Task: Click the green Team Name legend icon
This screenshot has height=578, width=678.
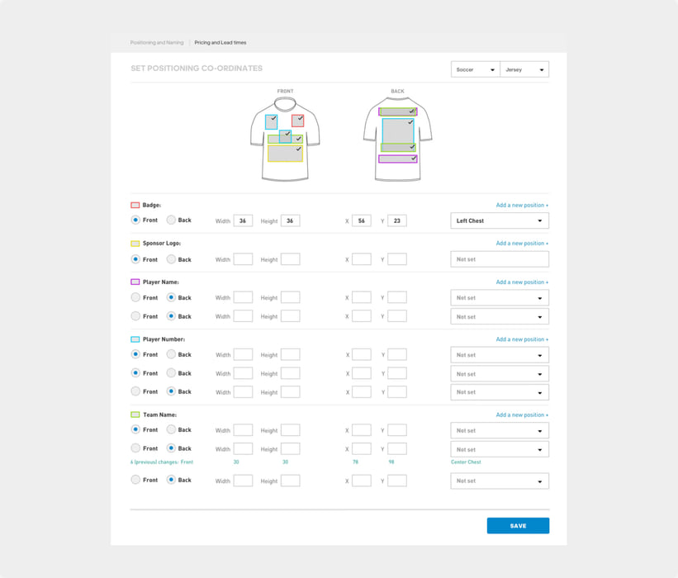Action: click(135, 415)
